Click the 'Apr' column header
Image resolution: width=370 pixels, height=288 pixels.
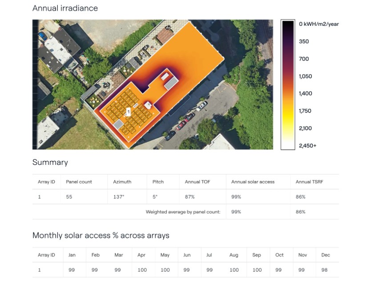[141, 255]
